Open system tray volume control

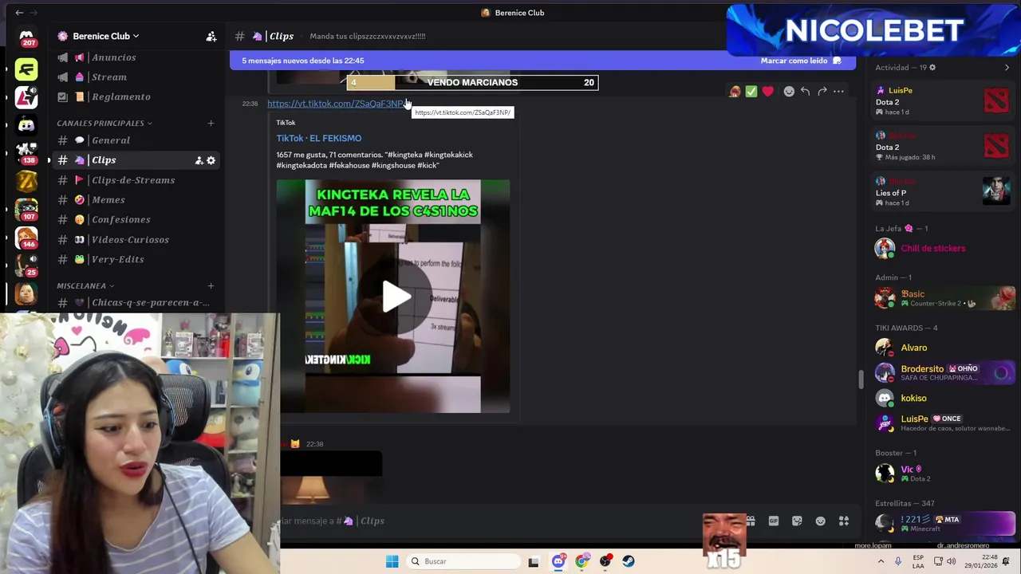click(951, 561)
